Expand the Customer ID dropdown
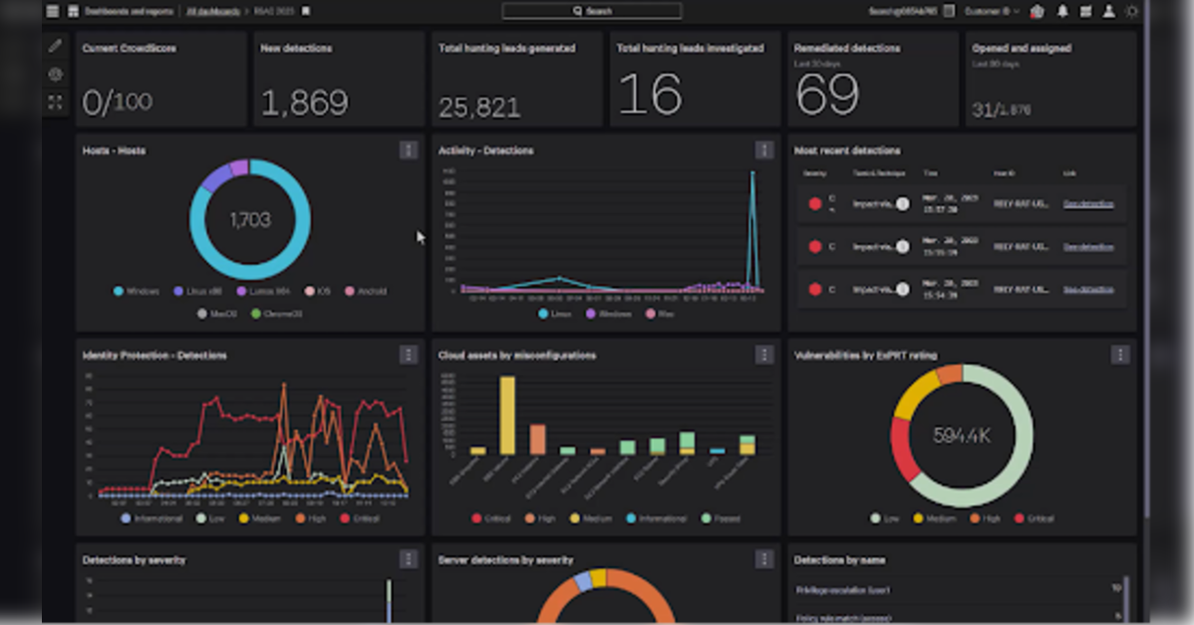This screenshot has width=1194, height=625. pyautogui.click(x=992, y=11)
